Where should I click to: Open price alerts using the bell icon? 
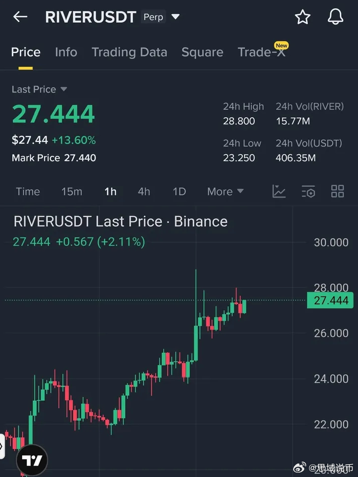click(335, 17)
